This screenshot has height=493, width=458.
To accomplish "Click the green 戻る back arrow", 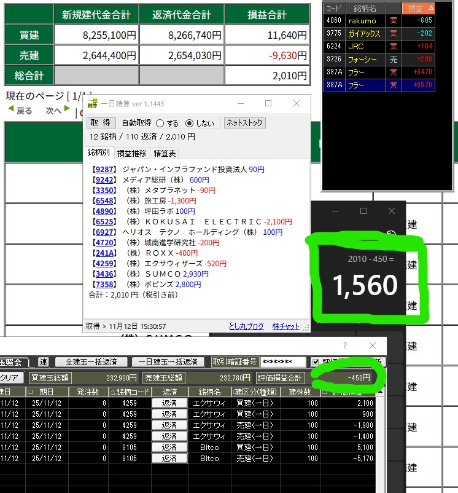I will point(10,110).
